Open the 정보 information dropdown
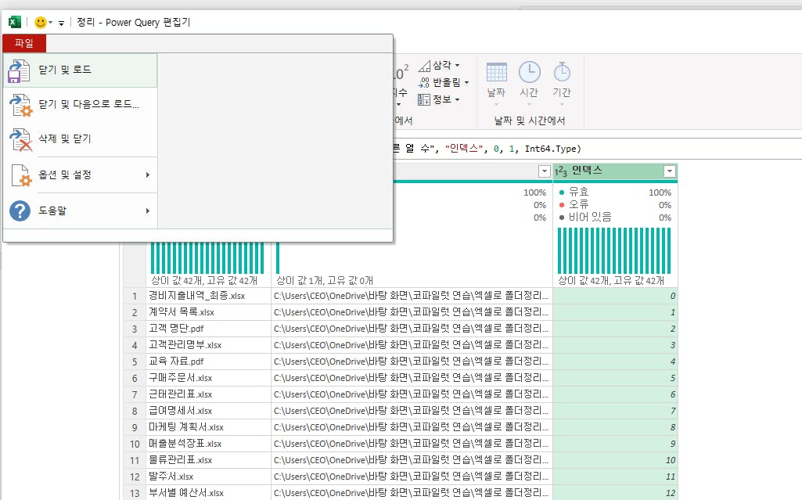802x500 pixels. [439, 99]
